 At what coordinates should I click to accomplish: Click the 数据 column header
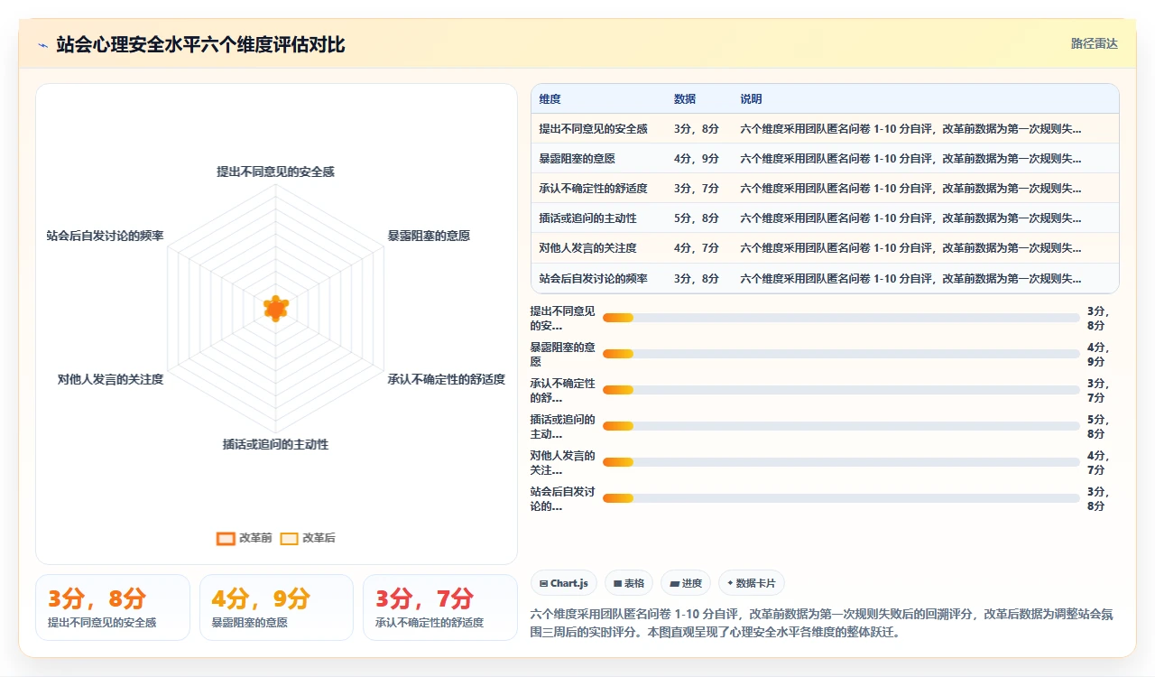685,99
